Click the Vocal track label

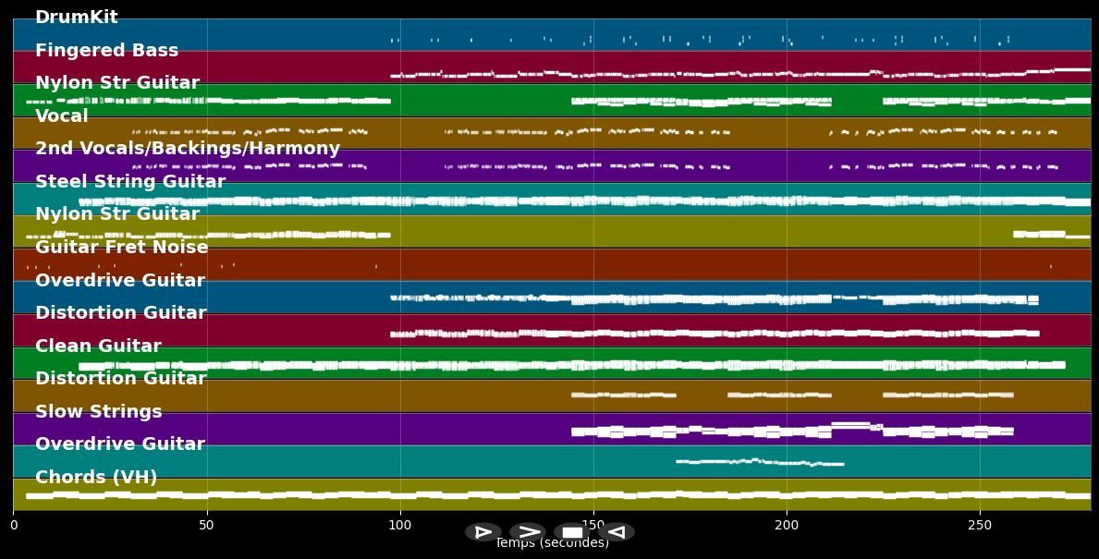tap(62, 116)
